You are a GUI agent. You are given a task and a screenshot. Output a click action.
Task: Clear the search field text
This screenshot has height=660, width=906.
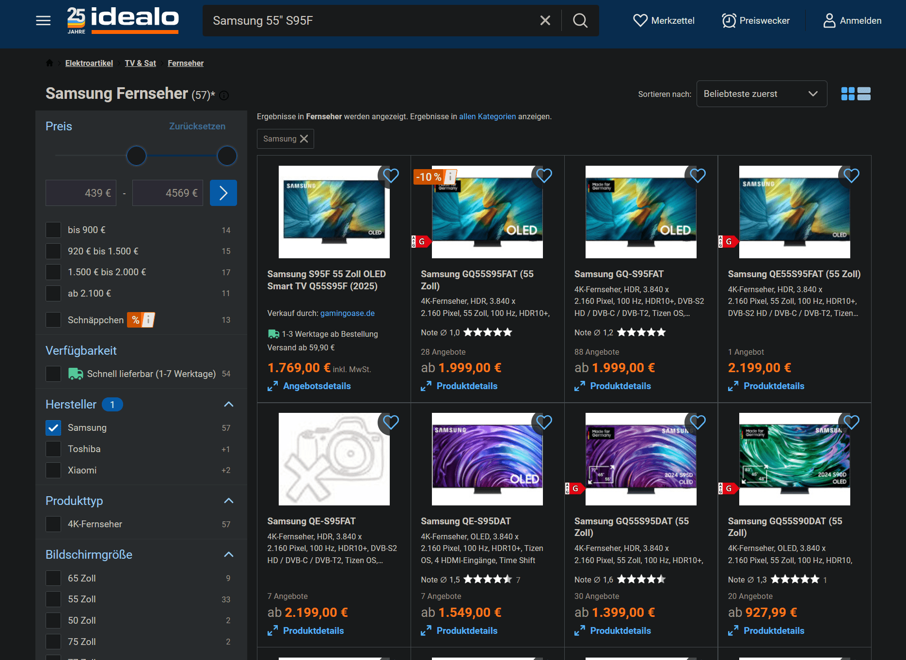[545, 20]
